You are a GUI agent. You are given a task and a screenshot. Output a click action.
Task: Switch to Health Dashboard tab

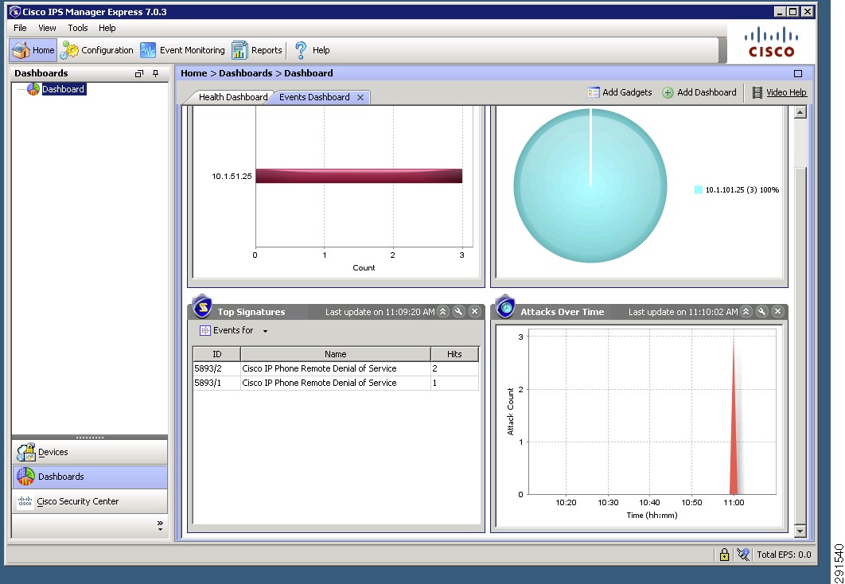point(233,97)
